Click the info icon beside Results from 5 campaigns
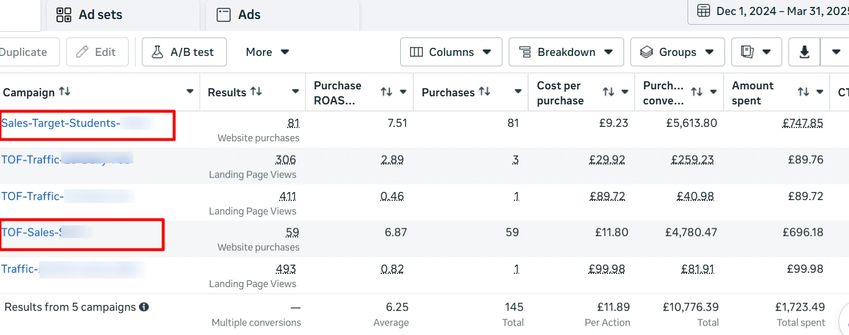Screen dimensions: 849x335 tap(144, 307)
